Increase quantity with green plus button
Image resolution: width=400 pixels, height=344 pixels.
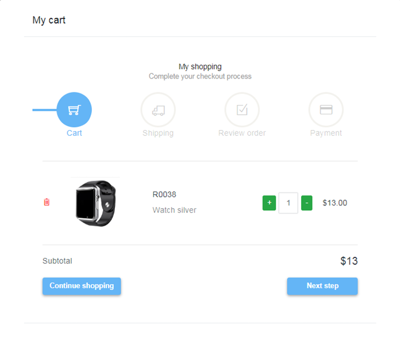click(x=269, y=203)
